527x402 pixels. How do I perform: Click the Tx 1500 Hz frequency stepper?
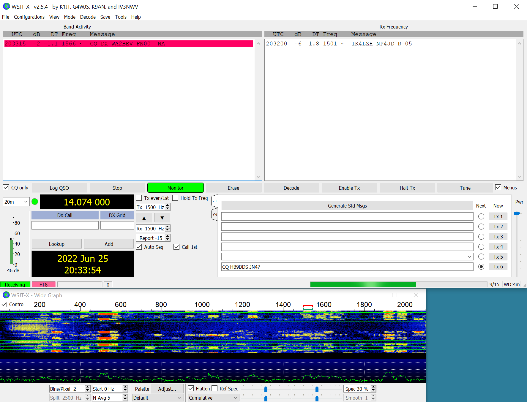[168, 207]
